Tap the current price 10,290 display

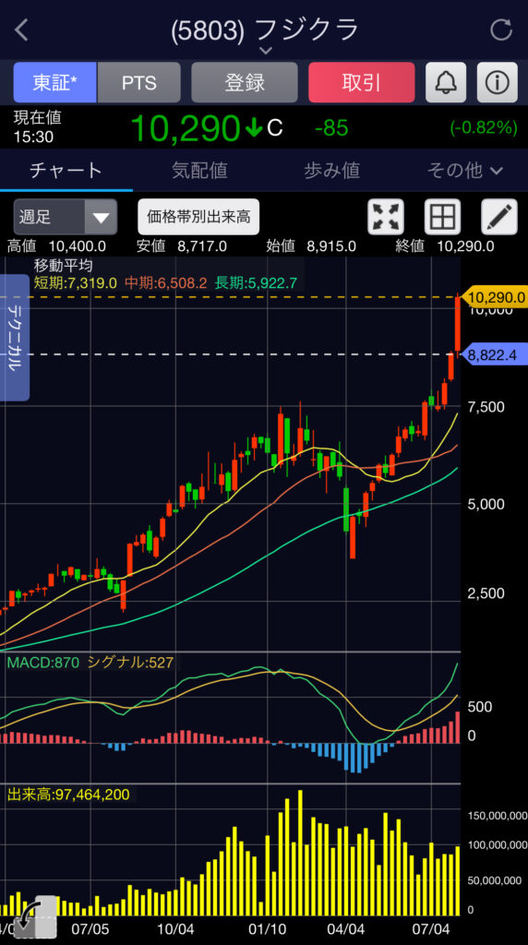point(186,127)
